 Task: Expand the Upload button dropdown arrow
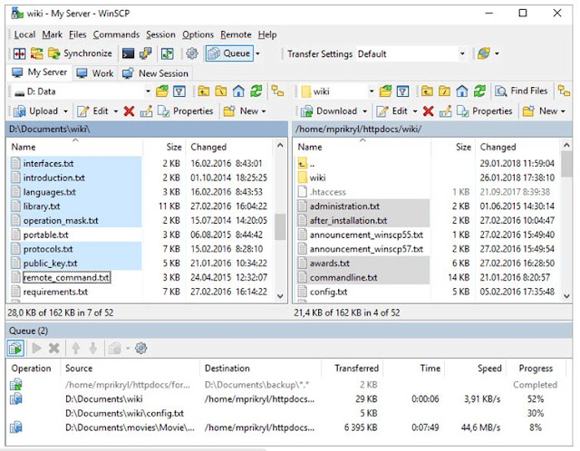click(65, 111)
